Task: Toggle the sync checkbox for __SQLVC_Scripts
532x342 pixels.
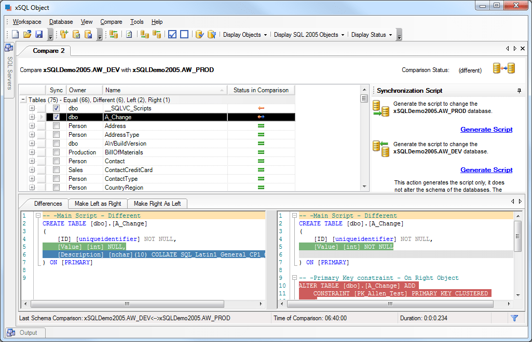Action: point(57,108)
